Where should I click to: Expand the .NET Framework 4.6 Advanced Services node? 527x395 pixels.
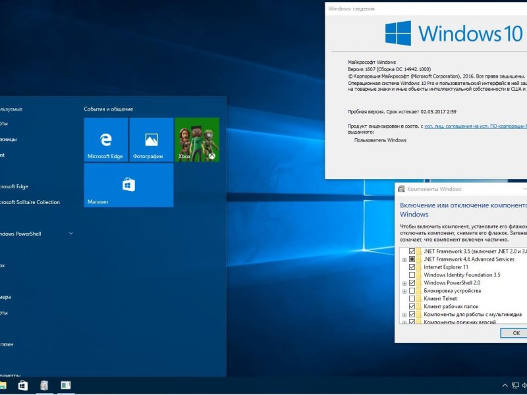(404, 259)
